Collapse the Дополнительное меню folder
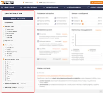The width and height of the screenshot is (103, 93). coord(4,59)
